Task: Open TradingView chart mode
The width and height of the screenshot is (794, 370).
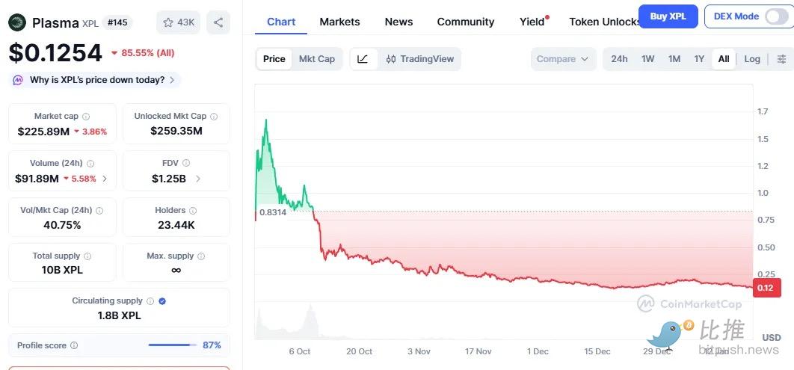Action: click(x=420, y=59)
